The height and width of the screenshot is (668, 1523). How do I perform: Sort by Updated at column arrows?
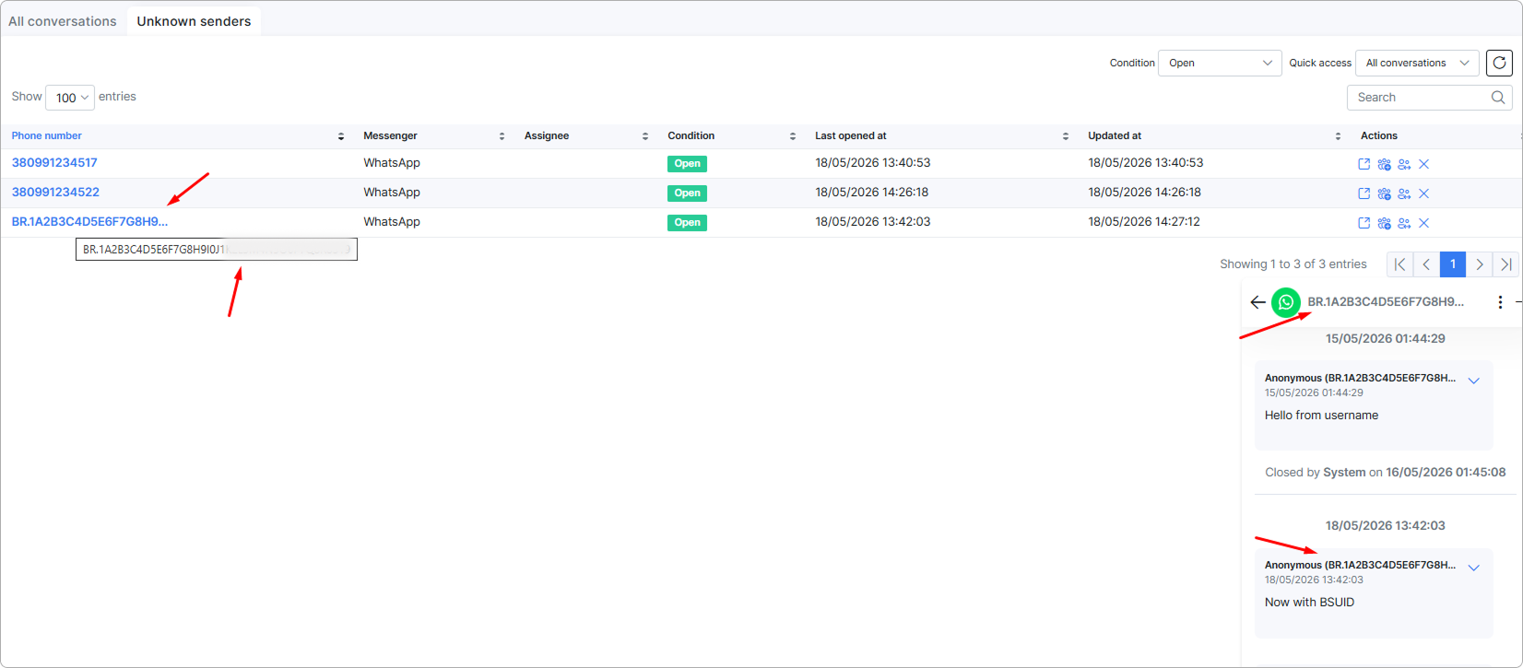coord(1339,136)
